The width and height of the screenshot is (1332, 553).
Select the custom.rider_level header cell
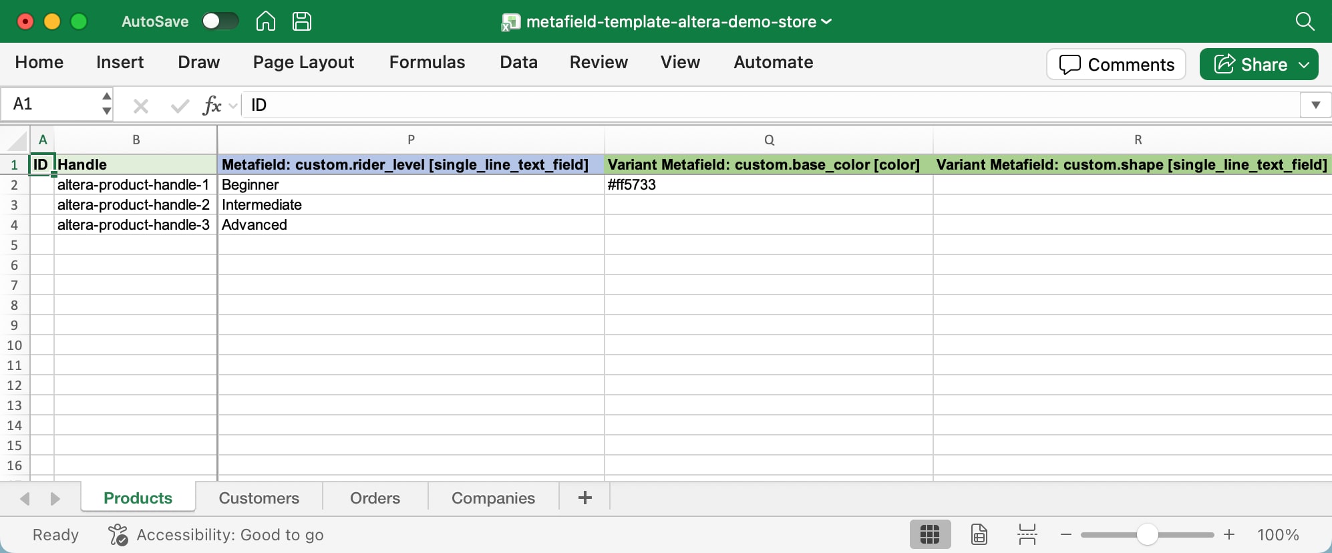[411, 164]
